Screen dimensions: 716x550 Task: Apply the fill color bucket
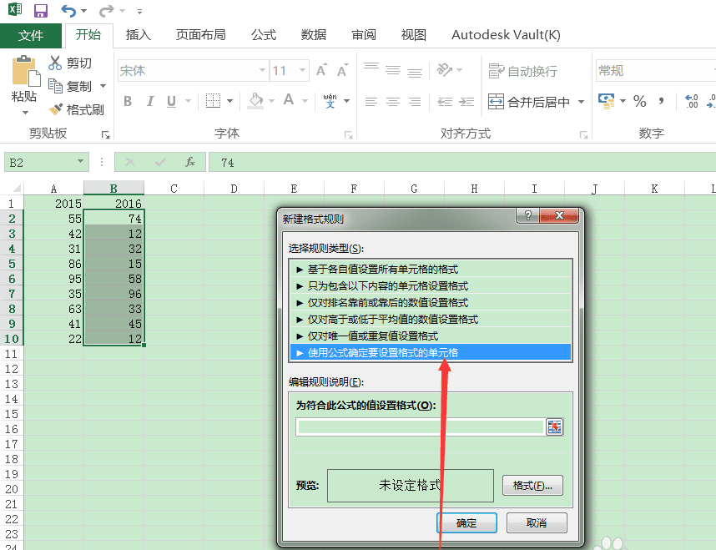(255, 100)
